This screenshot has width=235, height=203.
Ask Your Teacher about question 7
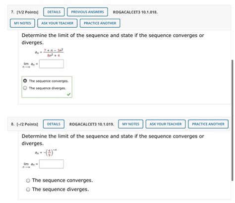[x=58, y=23]
